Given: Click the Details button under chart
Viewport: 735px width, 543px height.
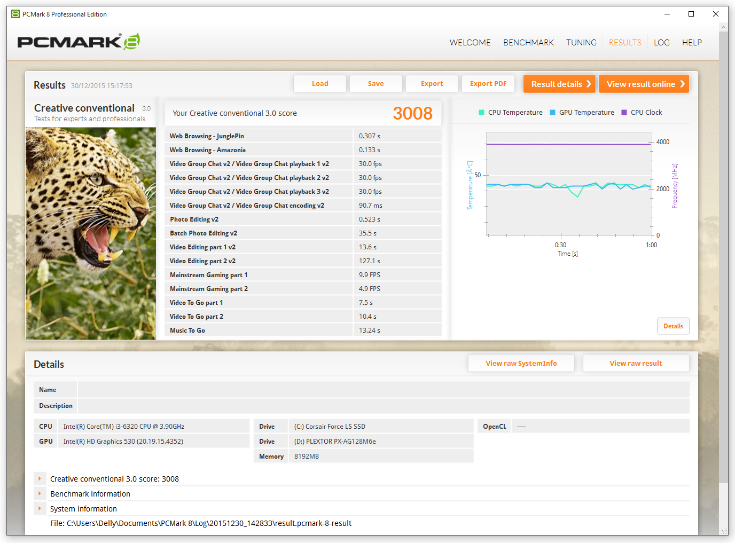Looking at the screenshot, I should (x=673, y=326).
